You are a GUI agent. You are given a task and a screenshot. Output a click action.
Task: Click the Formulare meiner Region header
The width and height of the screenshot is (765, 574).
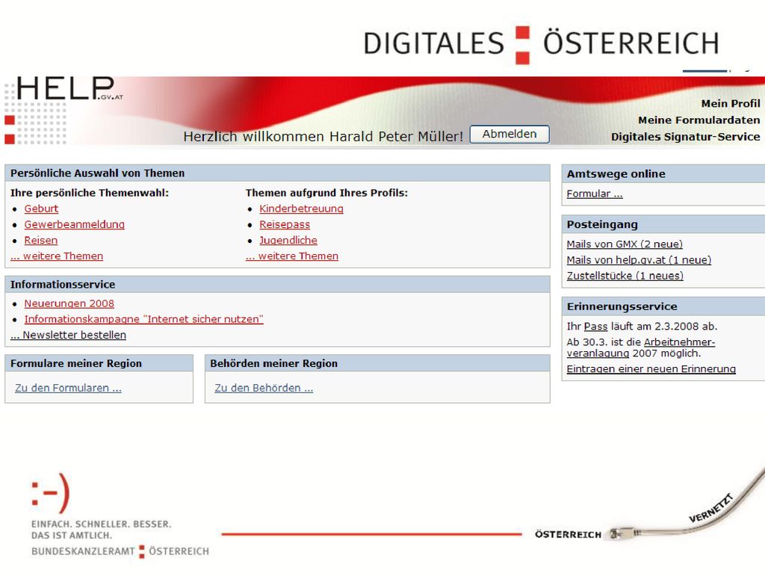click(x=99, y=364)
